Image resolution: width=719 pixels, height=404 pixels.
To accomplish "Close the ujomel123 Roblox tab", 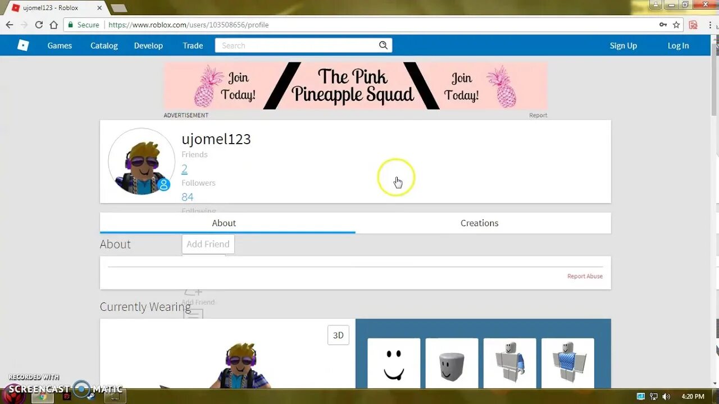I will [x=99, y=8].
